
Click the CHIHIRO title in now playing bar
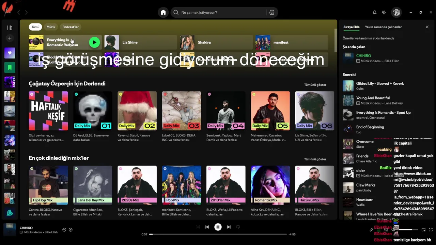click(26, 228)
